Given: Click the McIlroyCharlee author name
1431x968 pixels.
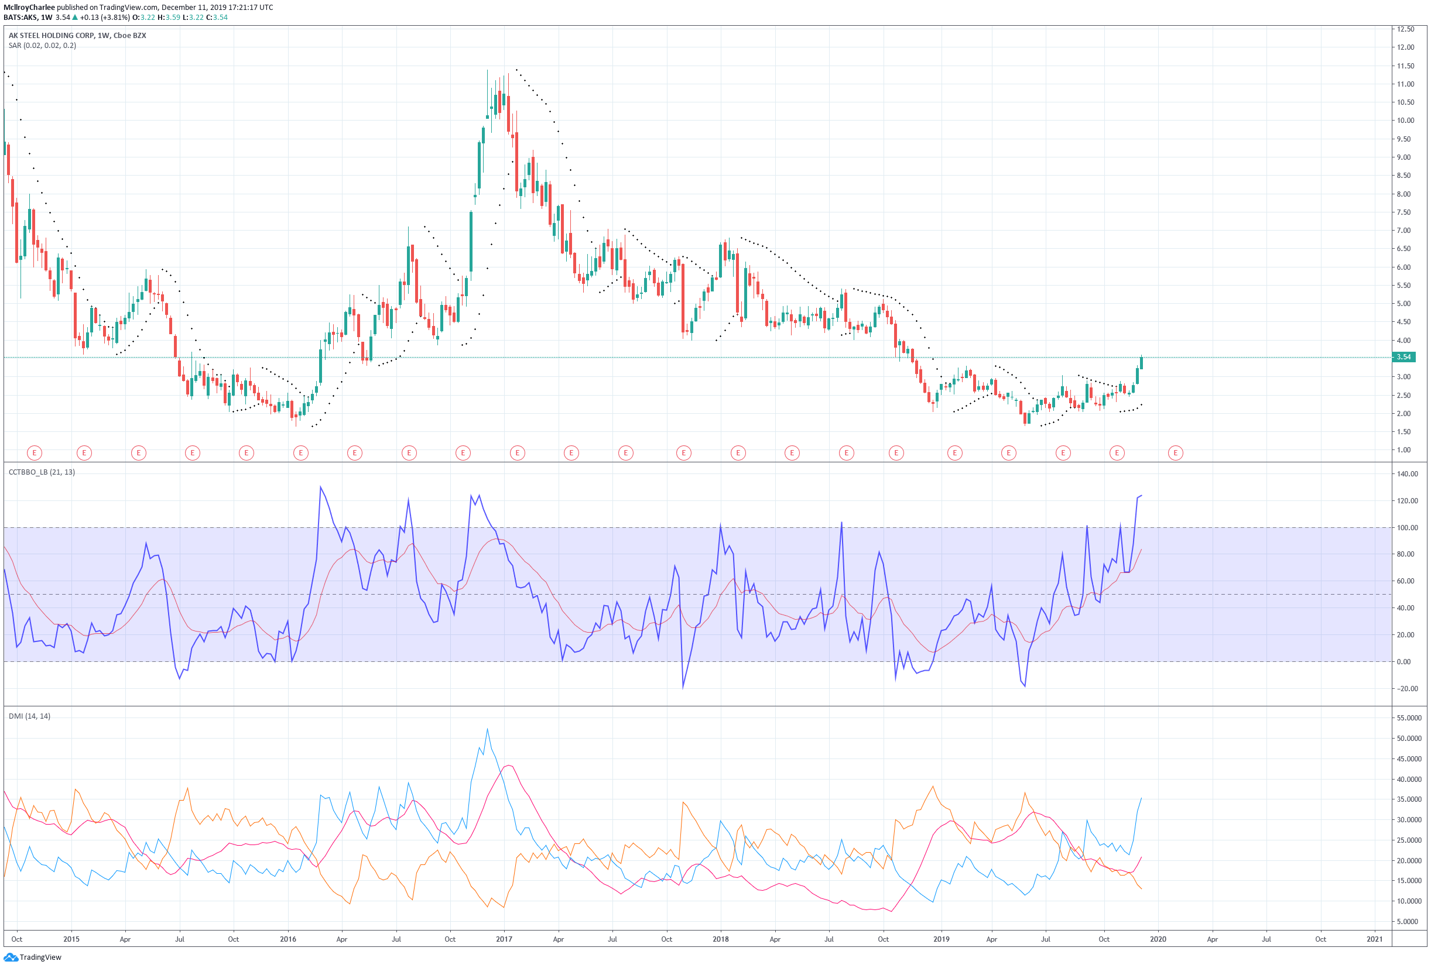Looking at the screenshot, I should point(29,8).
